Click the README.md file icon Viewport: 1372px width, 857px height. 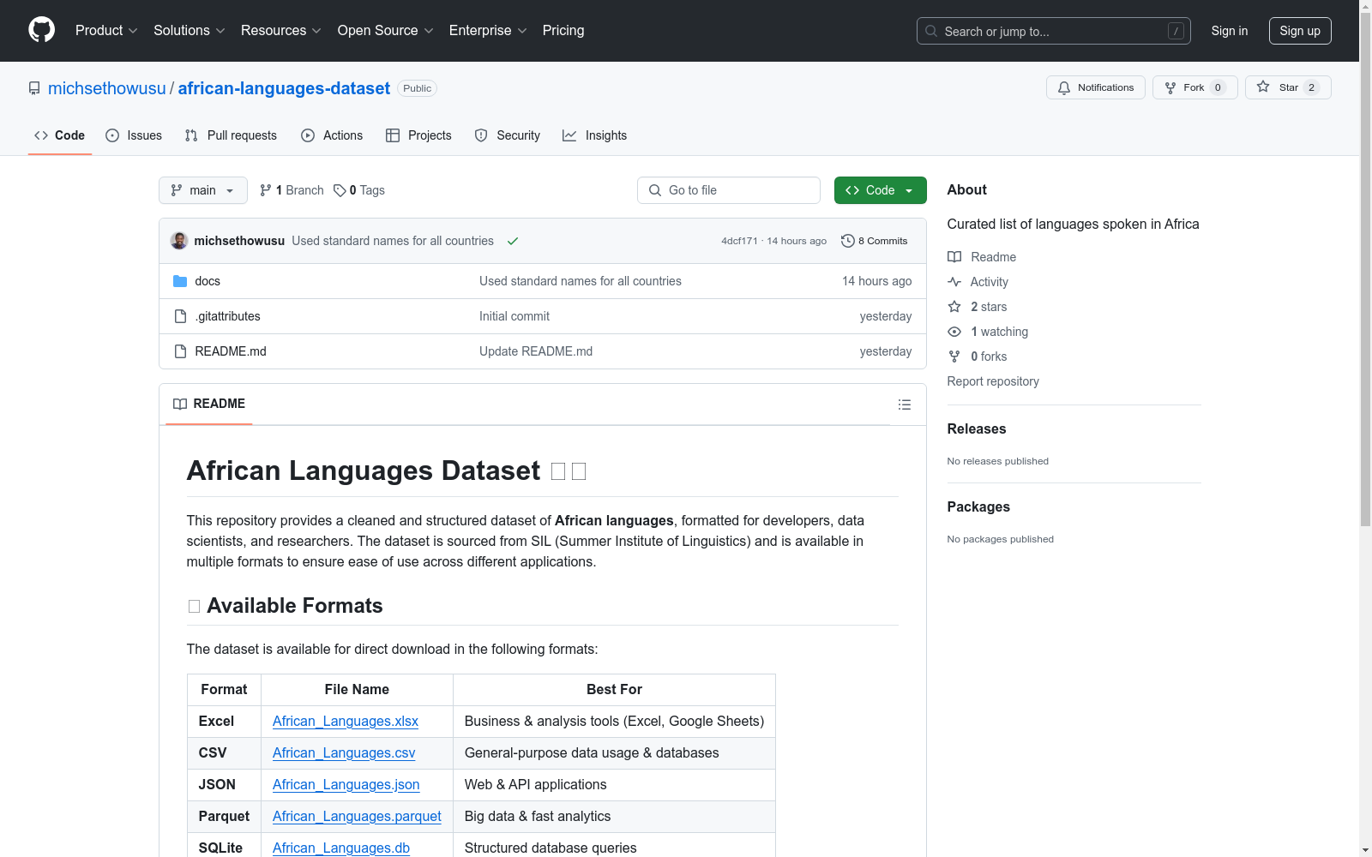[x=180, y=351]
